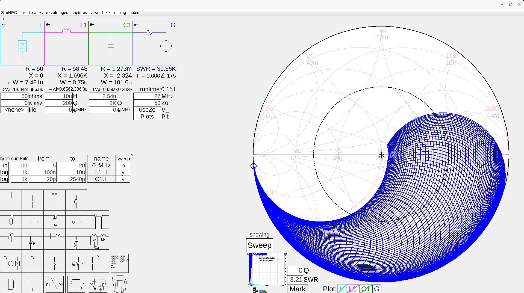Select the N two-port block component
524x293 pixels.
tap(54, 284)
